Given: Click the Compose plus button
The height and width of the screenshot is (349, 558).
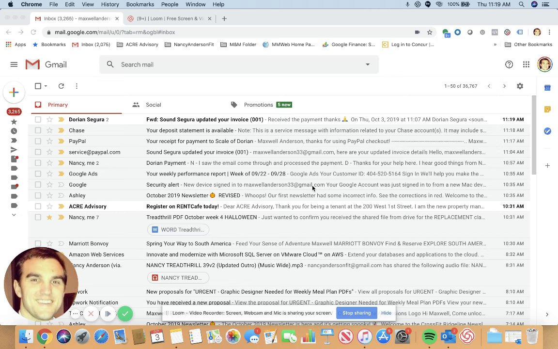Looking at the screenshot, I should click(14, 92).
